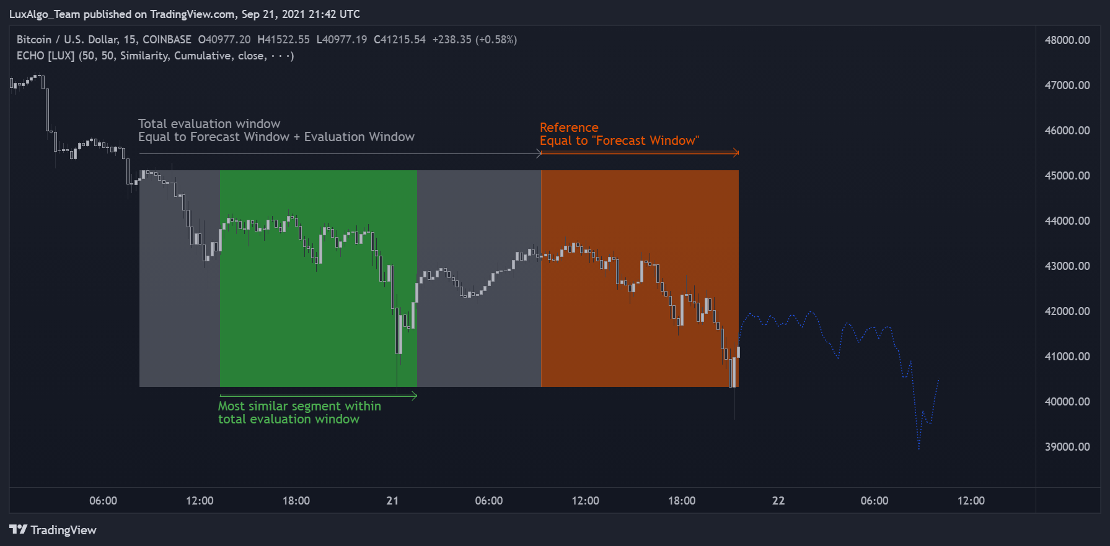Viewport: 1110px width, 546px height.
Task: Click the TradingView logo icon
Action: [x=18, y=529]
